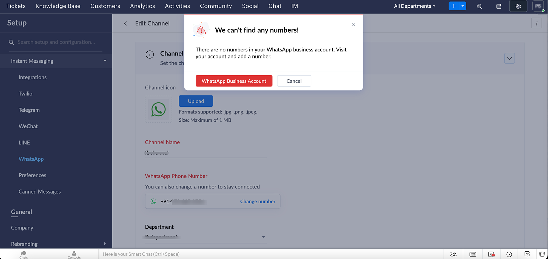Cancel the no numbers dialog
Screen dimensions: 548x259
(294, 81)
